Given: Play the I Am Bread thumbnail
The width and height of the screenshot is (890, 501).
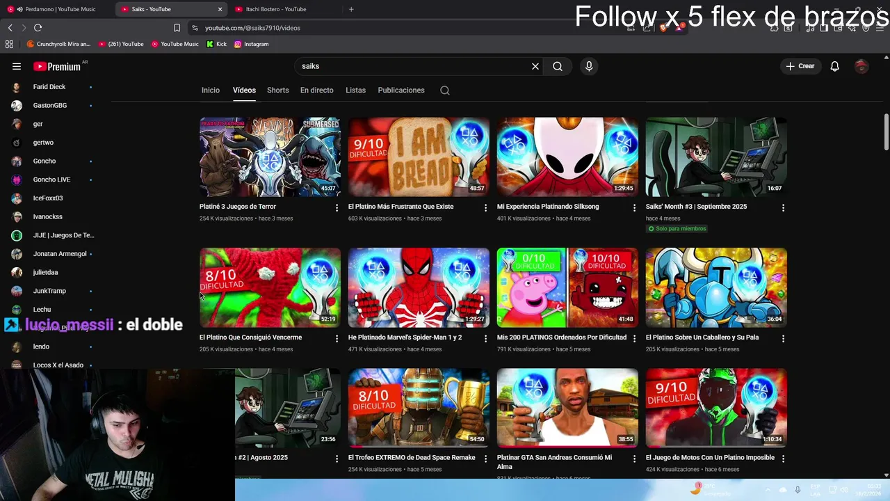Looking at the screenshot, I should pyautogui.click(x=419, y=157).
